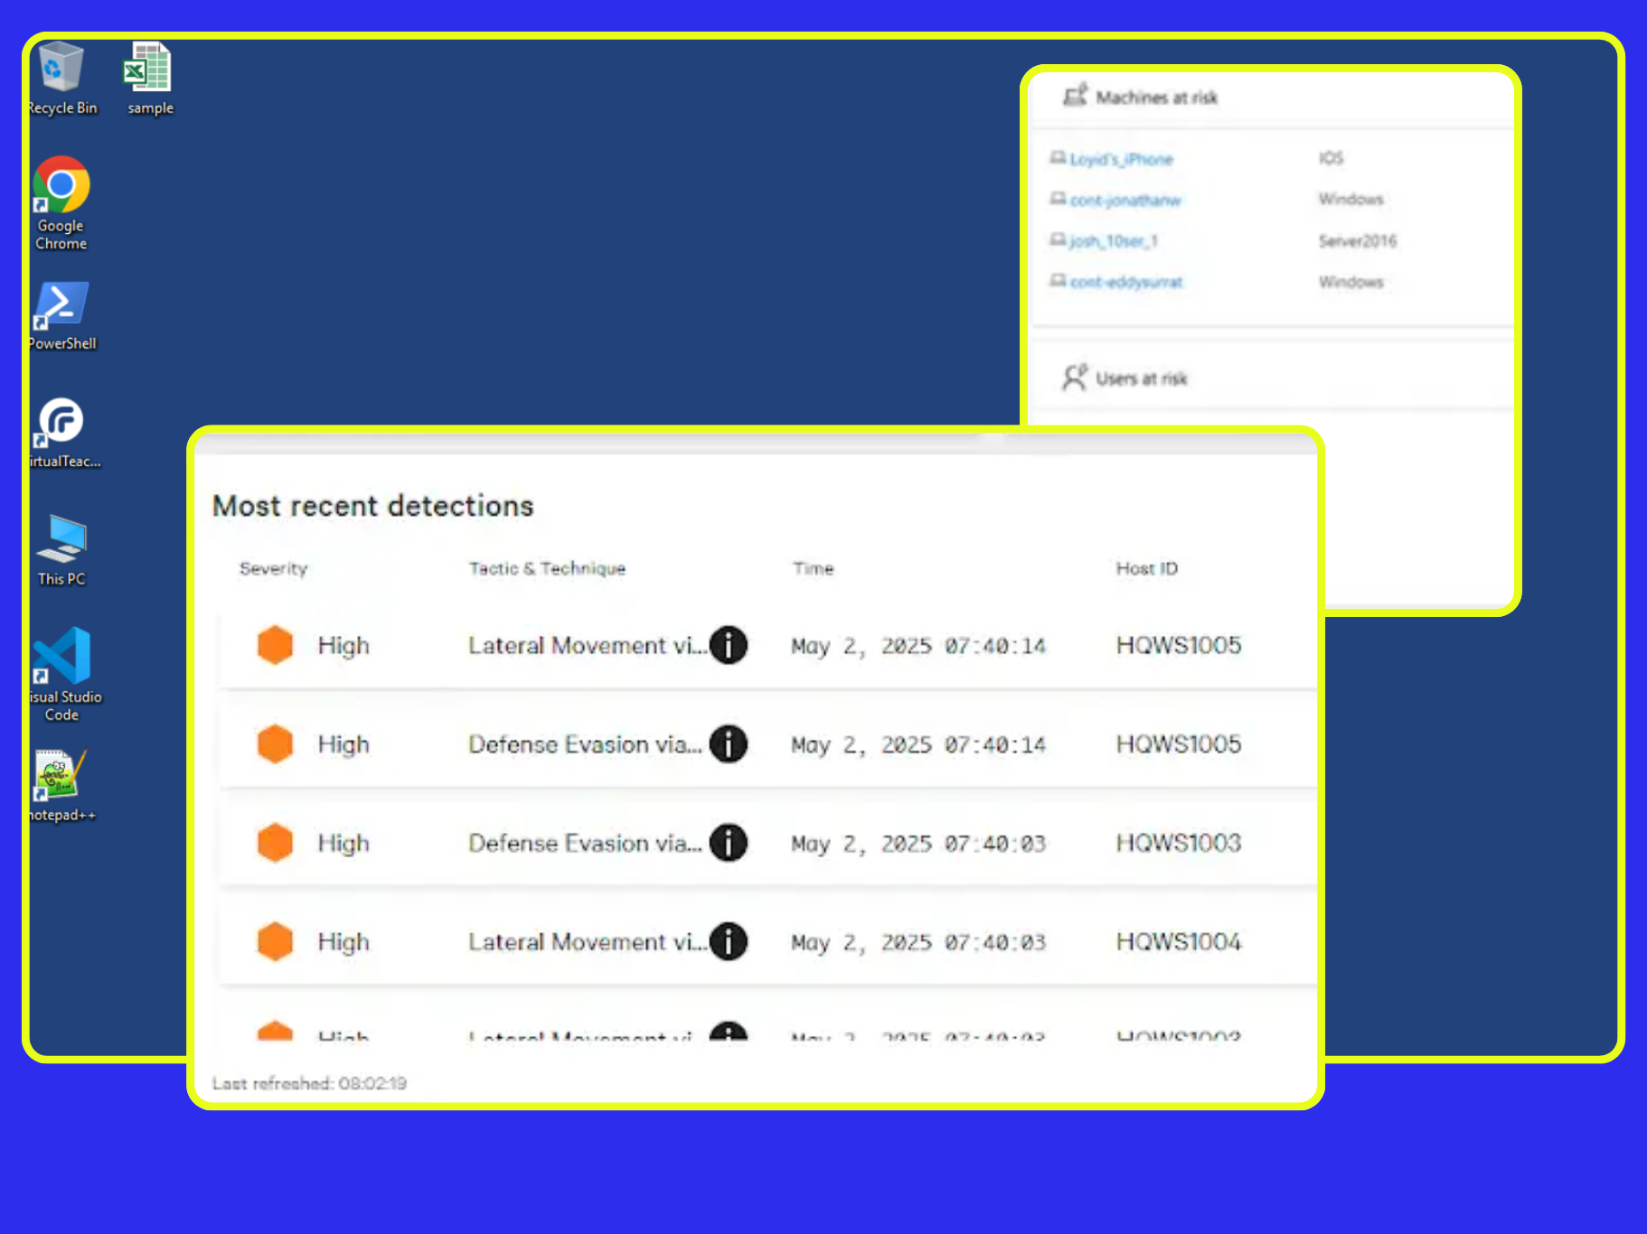Image resolution: width=1647 pixels, height=1234 pixels.
Task: Click the Users at risk icon
Action: [x=1075, y=379]
